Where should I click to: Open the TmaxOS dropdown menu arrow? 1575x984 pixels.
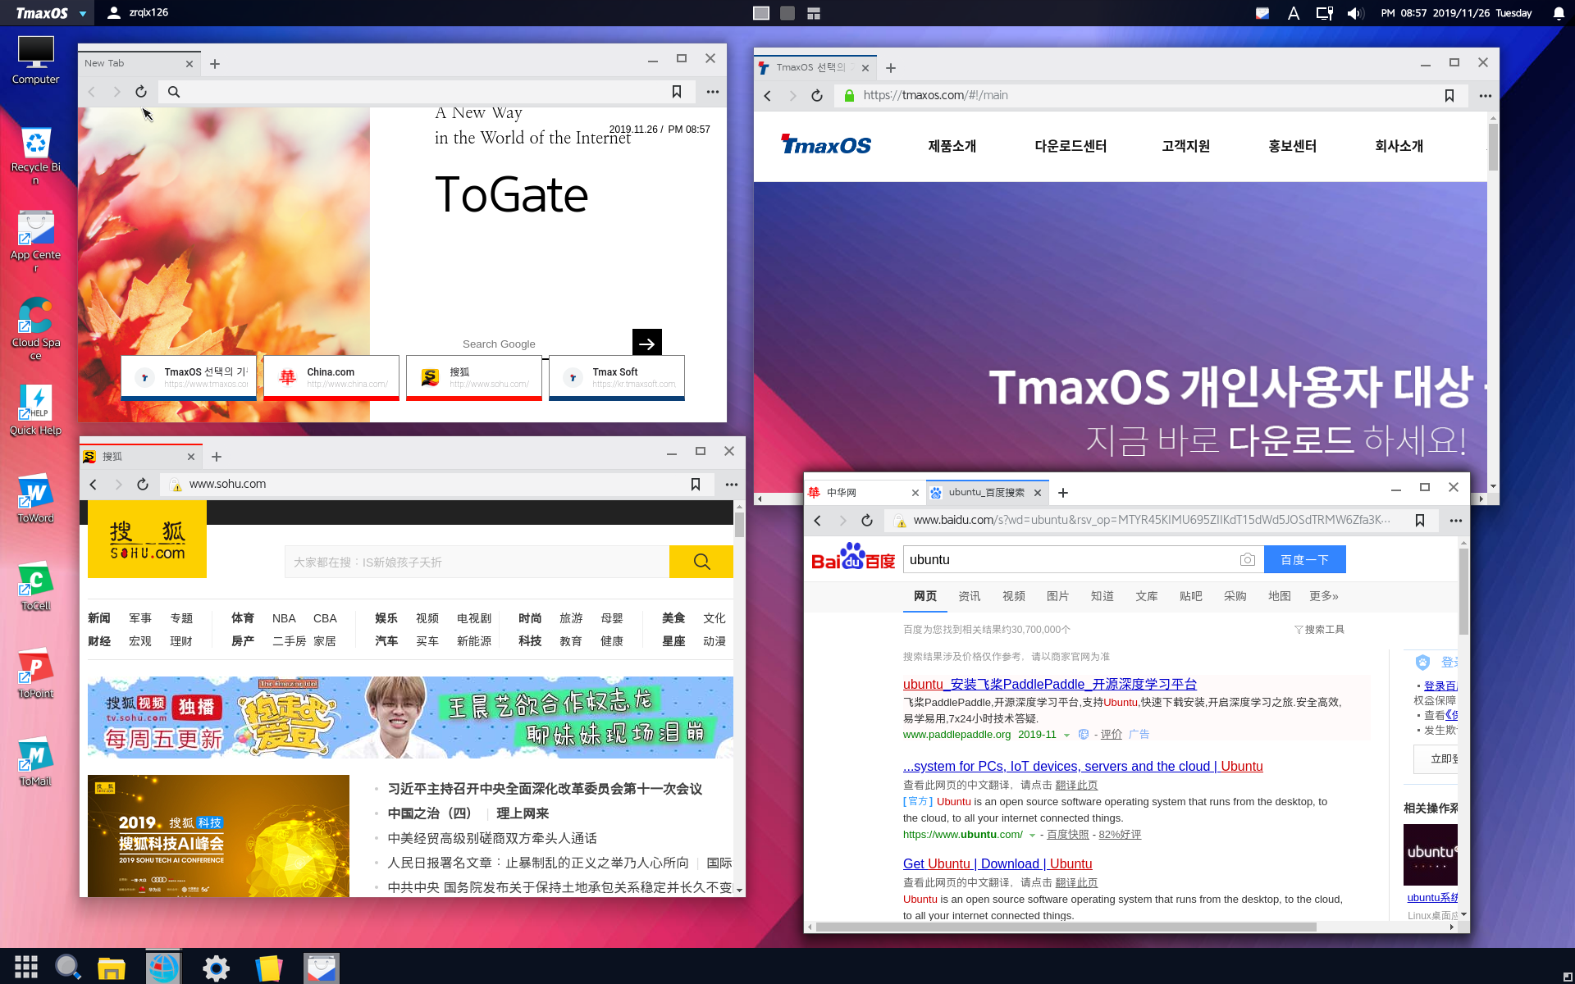tap(83, 14)
